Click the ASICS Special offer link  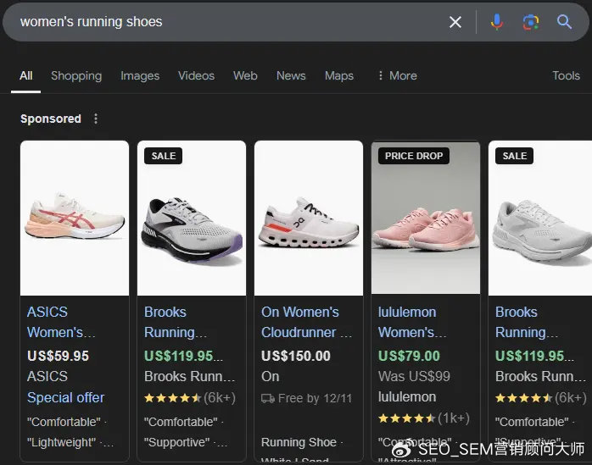65,397
